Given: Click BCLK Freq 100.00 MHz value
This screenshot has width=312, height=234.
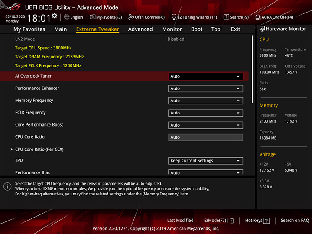Looking at the screenshot, I should click(x=269, y=72).
